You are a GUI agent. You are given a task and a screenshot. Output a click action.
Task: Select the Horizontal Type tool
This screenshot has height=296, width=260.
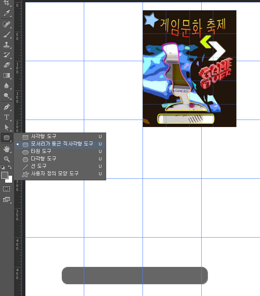pos(7,117)
